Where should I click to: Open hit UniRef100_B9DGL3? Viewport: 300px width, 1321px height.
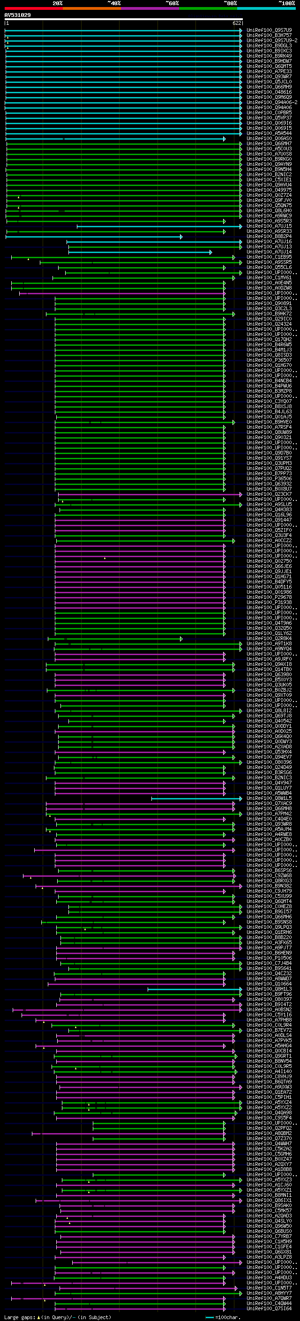269,45
